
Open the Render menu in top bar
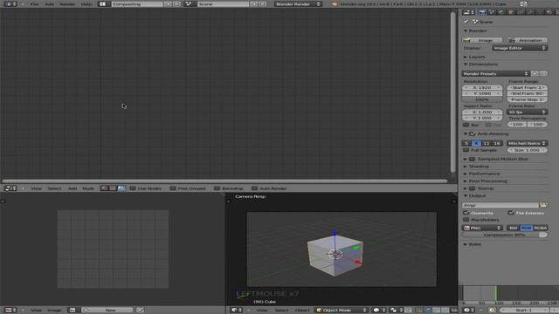pyautogui.click(x=67, y=3)
